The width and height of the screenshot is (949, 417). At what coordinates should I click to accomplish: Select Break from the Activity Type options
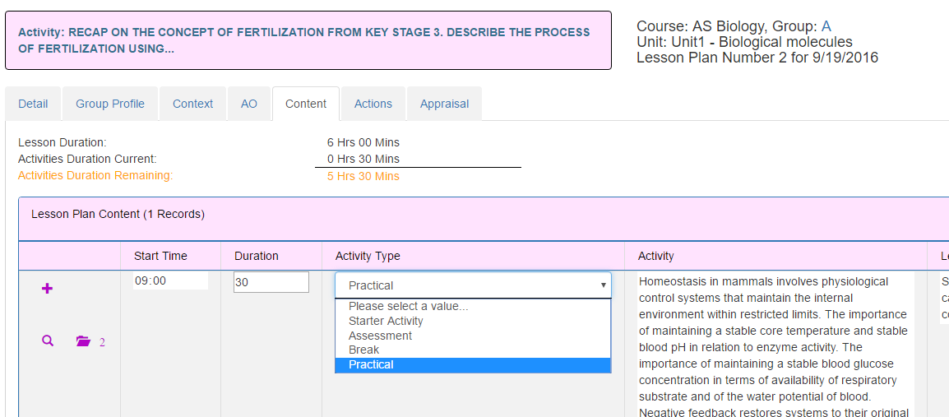[363, 350]
